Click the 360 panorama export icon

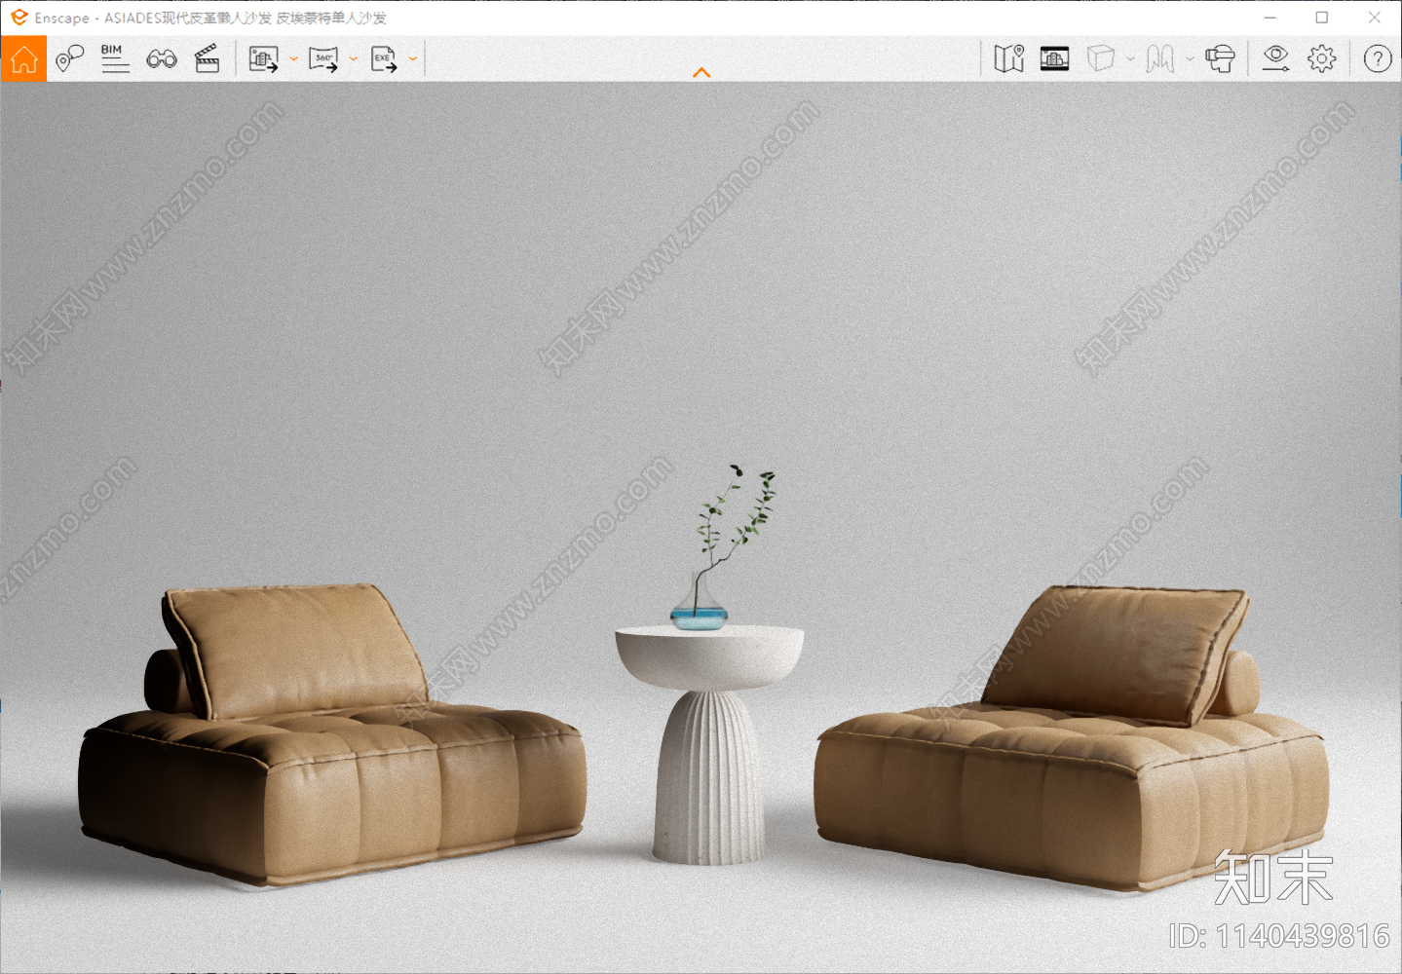[x=323, y=59]
